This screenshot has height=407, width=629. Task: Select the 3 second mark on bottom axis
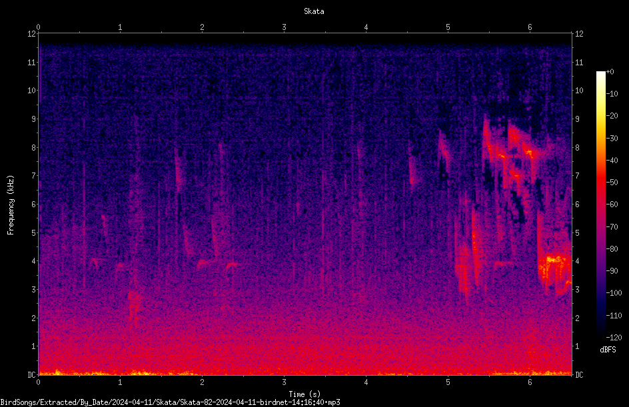(284, 382)
